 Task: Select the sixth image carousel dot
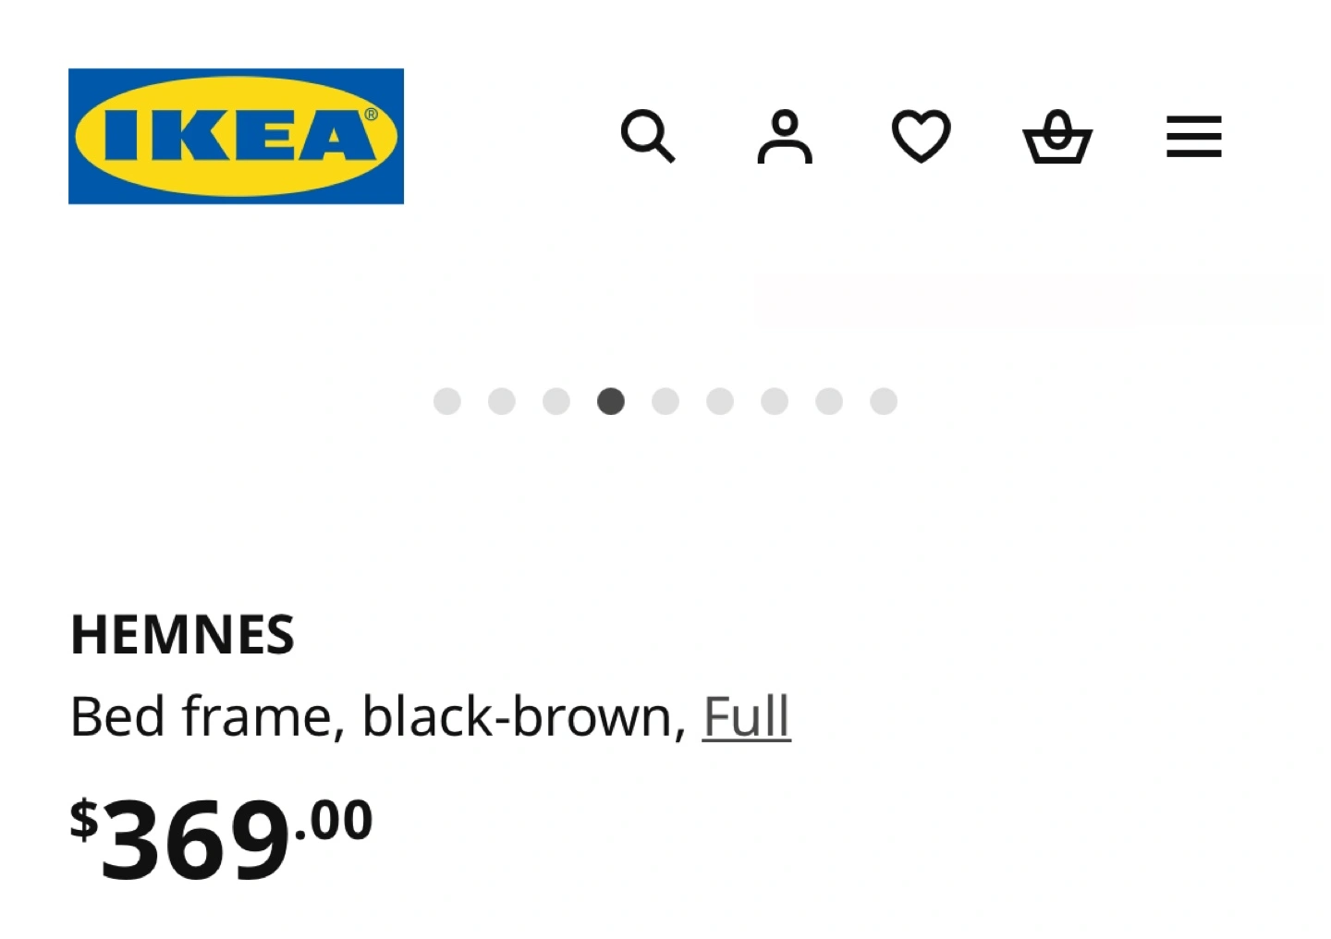click(x=720, y=401)
